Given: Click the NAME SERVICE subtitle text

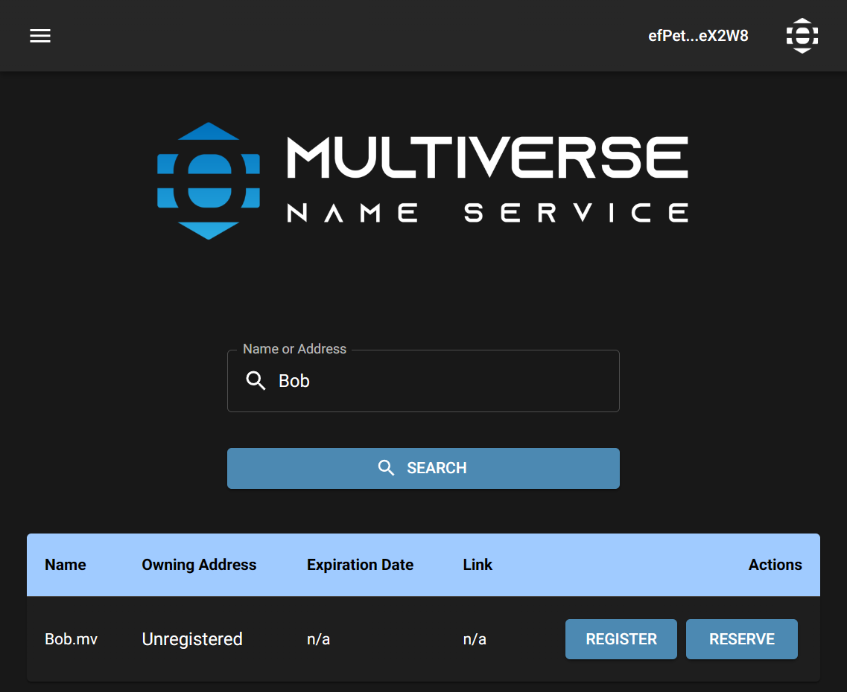Looking at the screenshot, I should coord(487,214).
